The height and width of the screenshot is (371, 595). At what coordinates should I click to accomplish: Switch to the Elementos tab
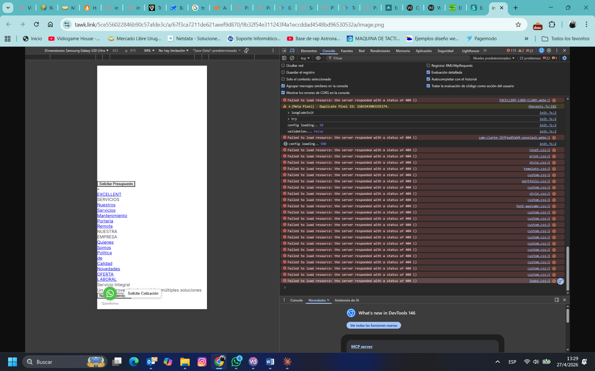[309, 51]
